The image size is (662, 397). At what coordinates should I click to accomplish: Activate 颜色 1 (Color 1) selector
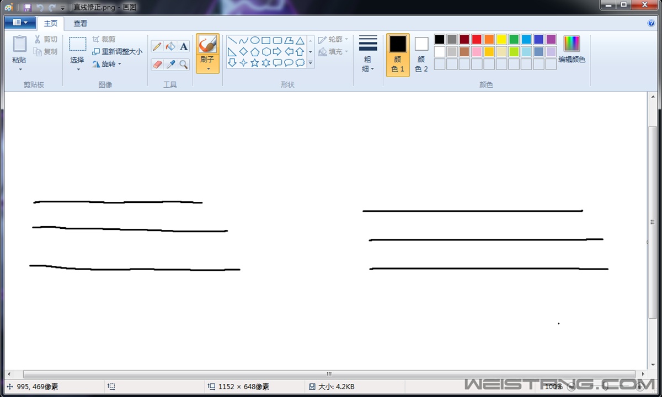click(x=398, y=55)
